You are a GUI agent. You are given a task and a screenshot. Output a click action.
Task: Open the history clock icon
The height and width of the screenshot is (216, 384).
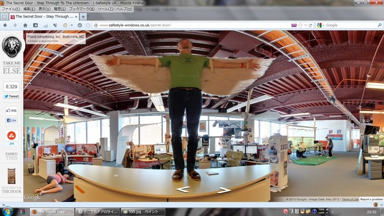[x=80, y=25]
